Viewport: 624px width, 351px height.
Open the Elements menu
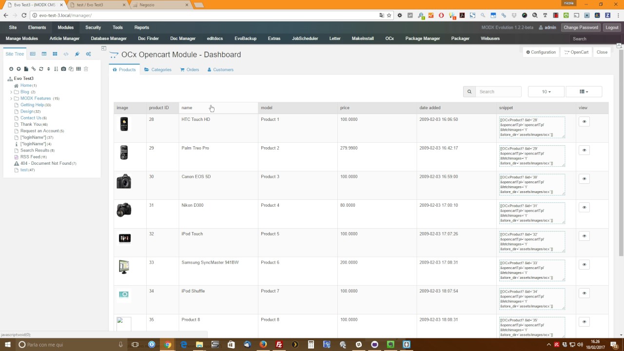point(37,27)
